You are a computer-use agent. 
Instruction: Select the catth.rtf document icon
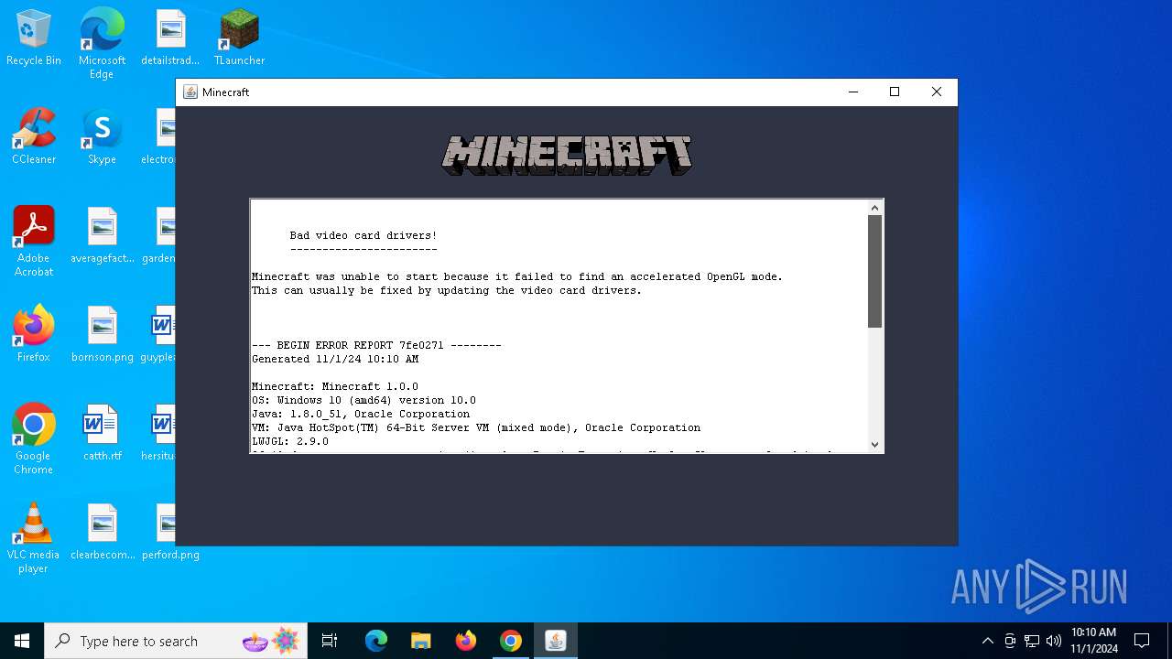point(102,433)
